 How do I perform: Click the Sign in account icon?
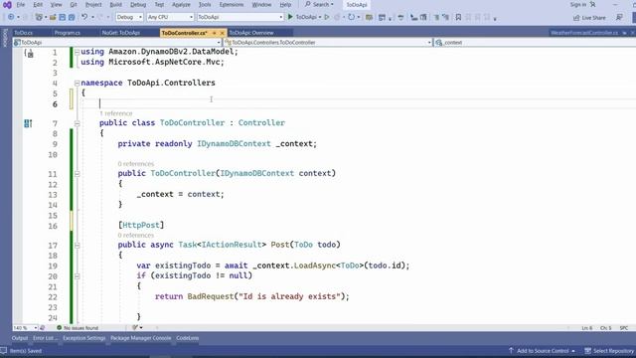pyautogui.click(x=592, y=4)
